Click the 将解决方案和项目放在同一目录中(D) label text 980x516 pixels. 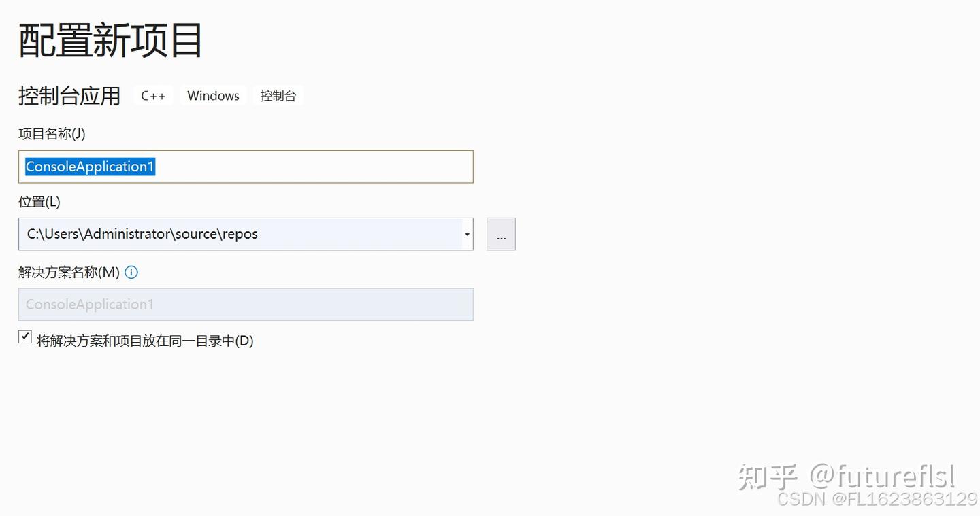click(x=145, y=341)
